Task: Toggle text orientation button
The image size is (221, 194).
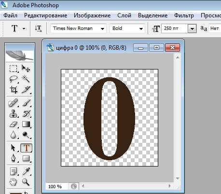Action: [x=38, y=28]
